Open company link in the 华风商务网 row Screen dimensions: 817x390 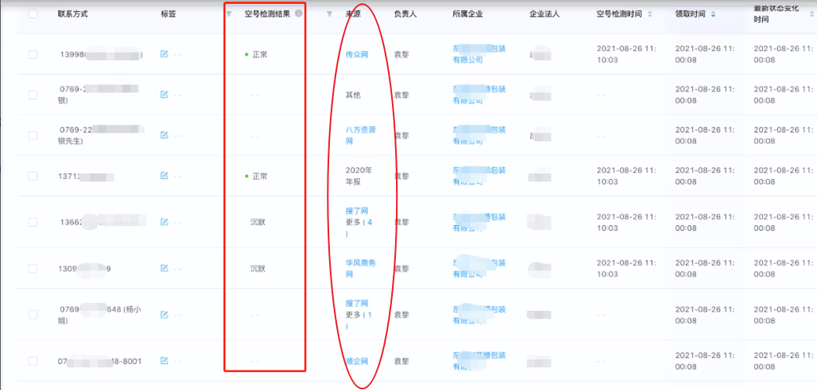coord(479,268)
